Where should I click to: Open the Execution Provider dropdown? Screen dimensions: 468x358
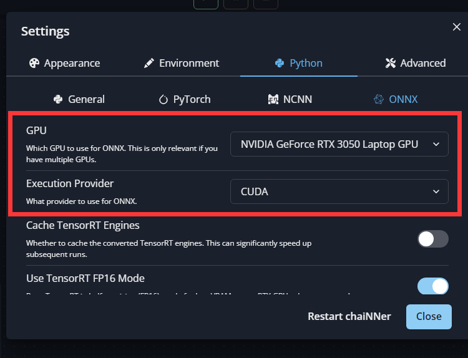339,191
